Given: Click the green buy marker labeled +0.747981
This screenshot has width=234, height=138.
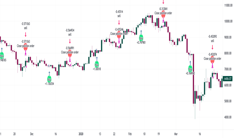Looking at the screenshot, I should pos(141,38).
